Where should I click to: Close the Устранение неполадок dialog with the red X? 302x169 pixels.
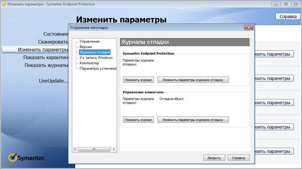tap(249, 28)
